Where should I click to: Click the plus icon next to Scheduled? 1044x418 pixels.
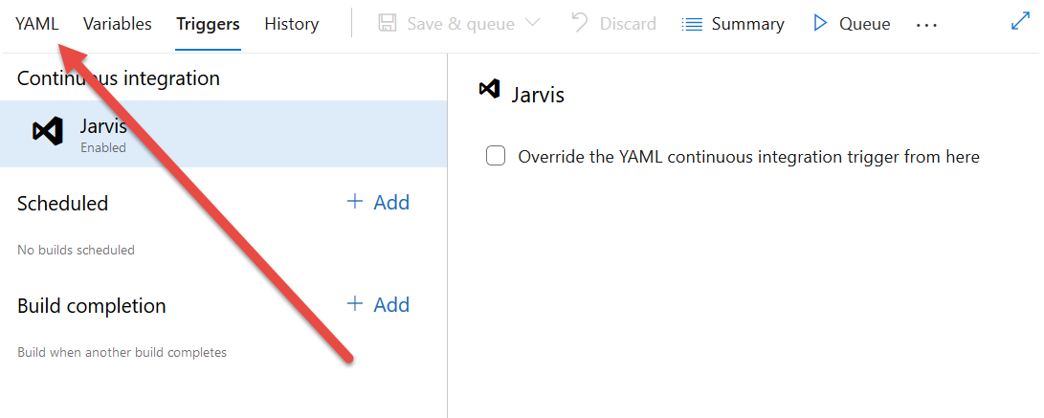tap(355, 201)
